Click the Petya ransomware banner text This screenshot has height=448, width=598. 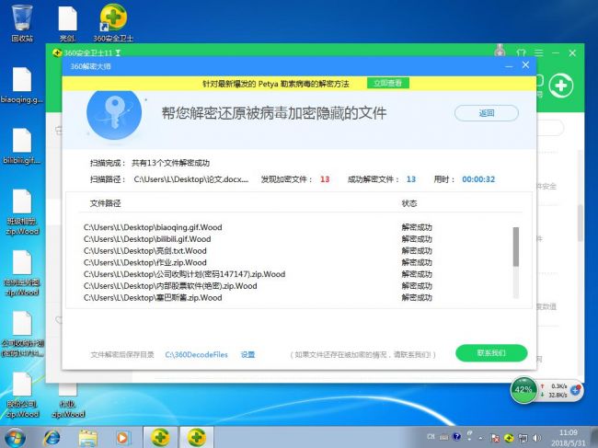(275, 84)
